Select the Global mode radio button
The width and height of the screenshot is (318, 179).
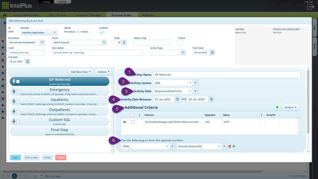(x=90, y=32)
